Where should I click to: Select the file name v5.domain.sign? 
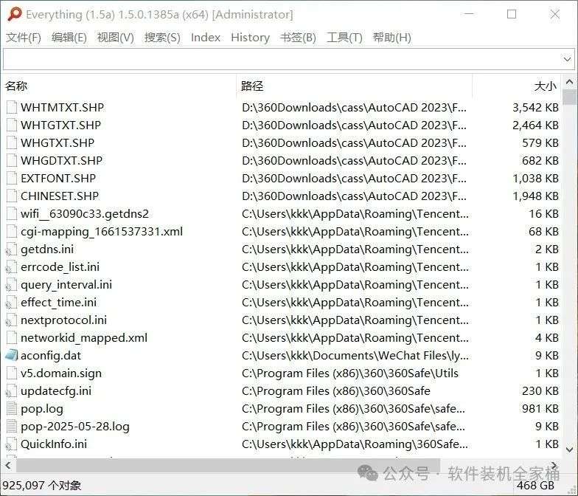click(x=61, y=373)
